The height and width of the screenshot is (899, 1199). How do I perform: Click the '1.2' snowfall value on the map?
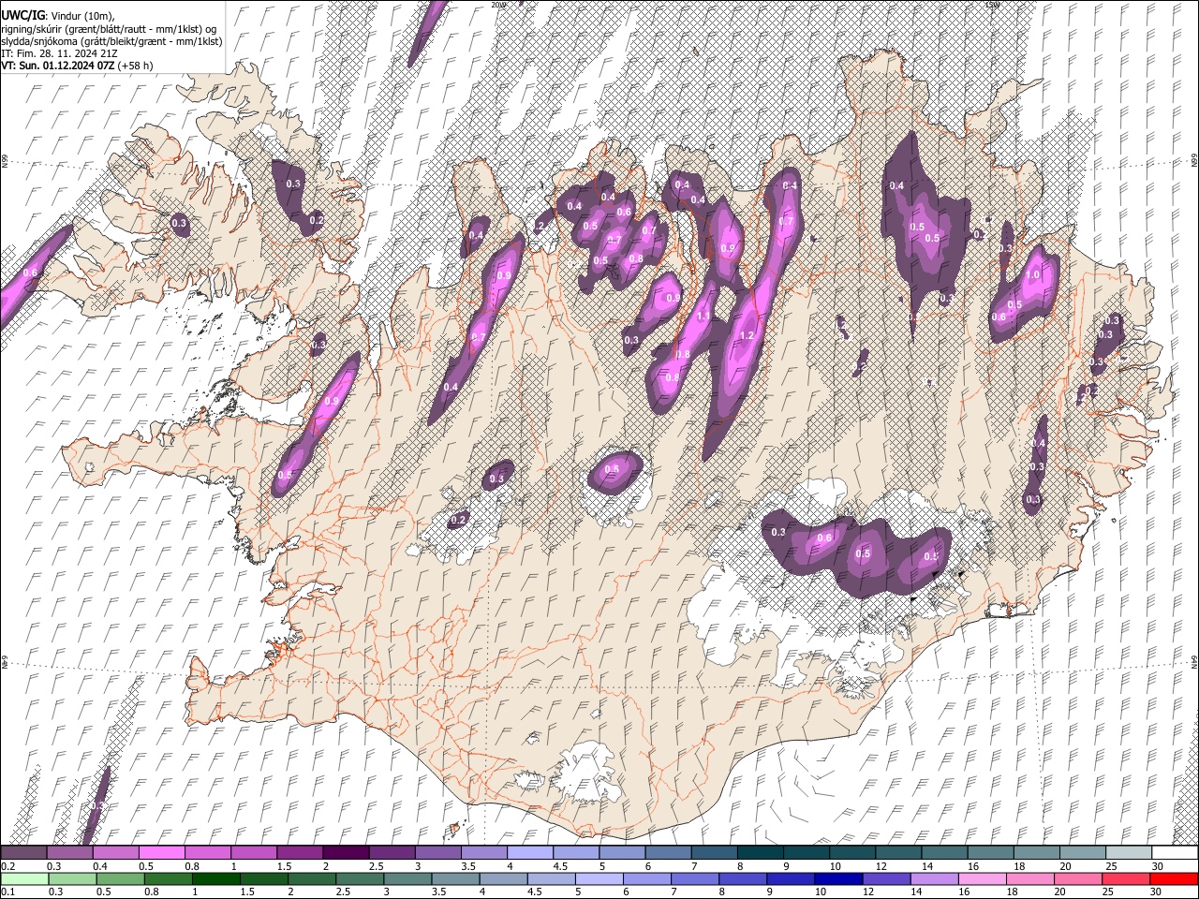(747, 336)
